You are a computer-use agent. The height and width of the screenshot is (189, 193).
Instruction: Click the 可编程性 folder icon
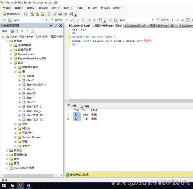click(x=19, y=133)
